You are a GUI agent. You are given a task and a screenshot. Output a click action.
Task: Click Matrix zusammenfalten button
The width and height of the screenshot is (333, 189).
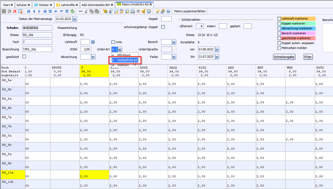[x=190, y=11]
